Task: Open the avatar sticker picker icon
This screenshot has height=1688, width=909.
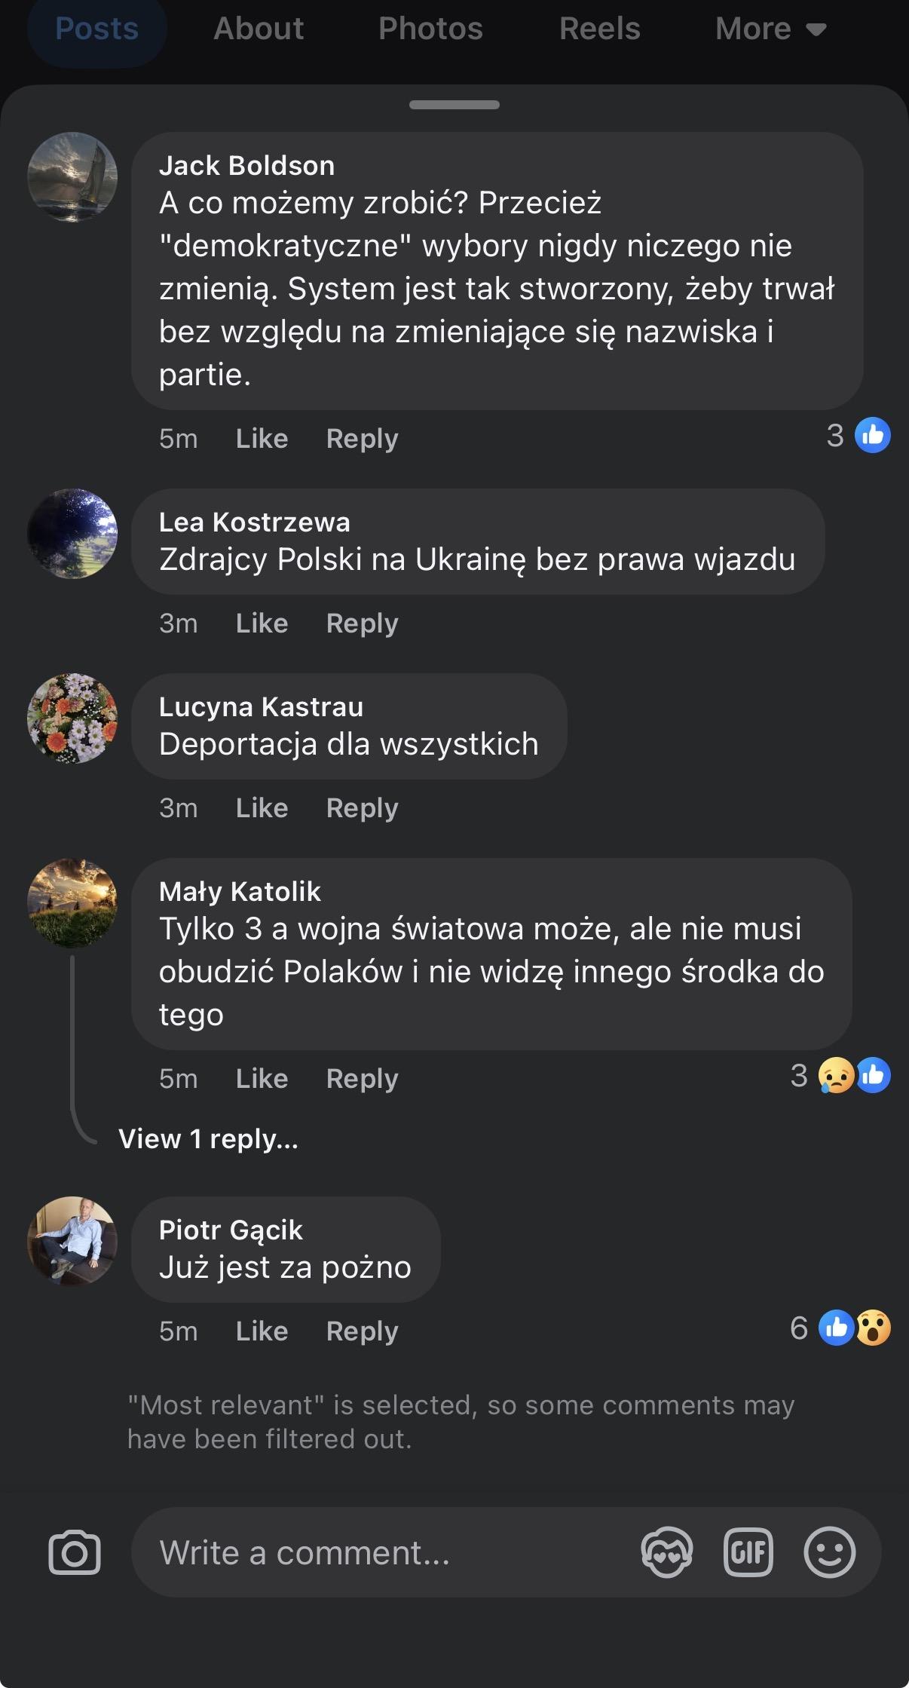Action: [x=666, y=1553]
